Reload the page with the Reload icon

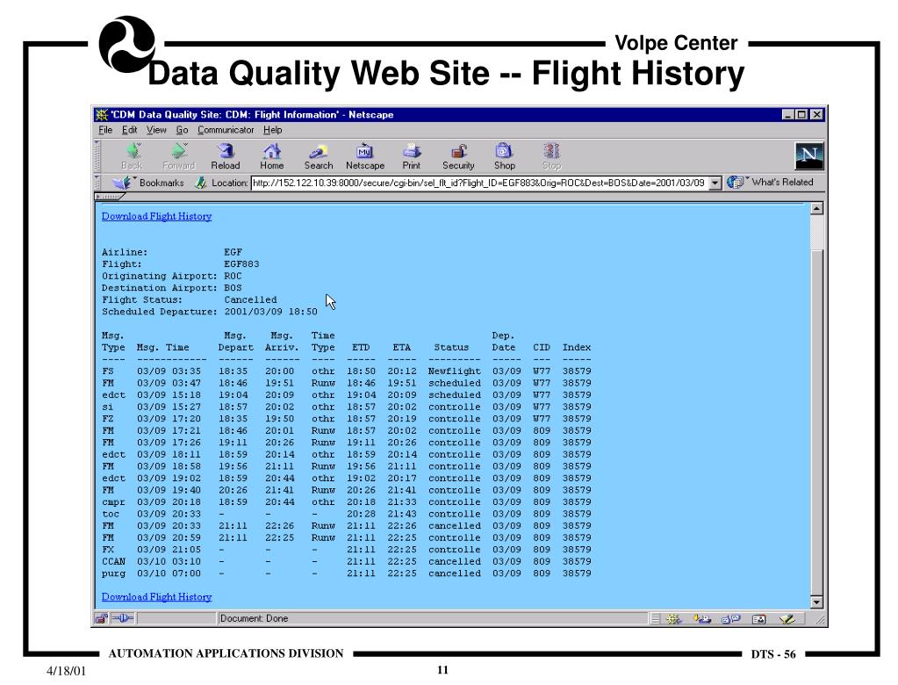pos(226,151)
